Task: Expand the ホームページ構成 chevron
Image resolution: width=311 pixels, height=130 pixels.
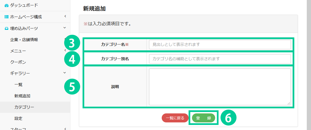Action: coord(65,17)
